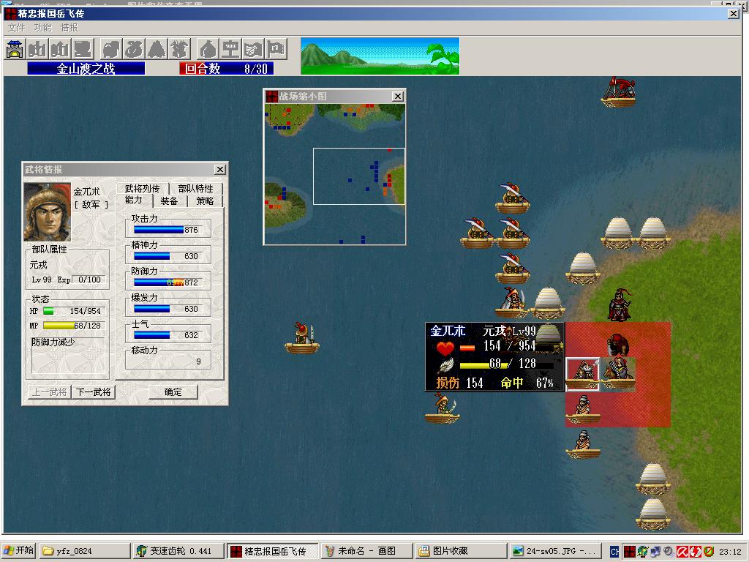The width and height of the screenshot is (749, 562).
Task: Switch to the 部队特性 tab
Action: [196, 188]
